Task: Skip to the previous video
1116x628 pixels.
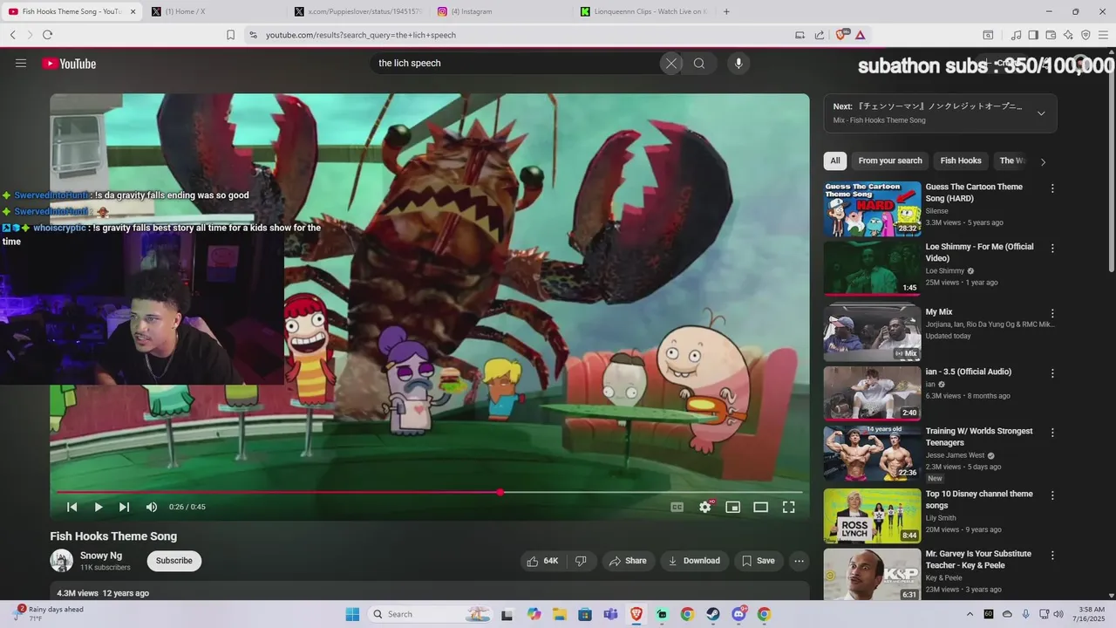Action: [72, 507]
